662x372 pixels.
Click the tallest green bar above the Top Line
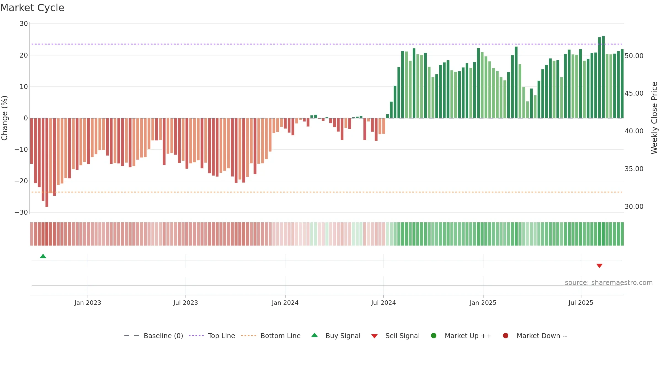pos(603,77)
